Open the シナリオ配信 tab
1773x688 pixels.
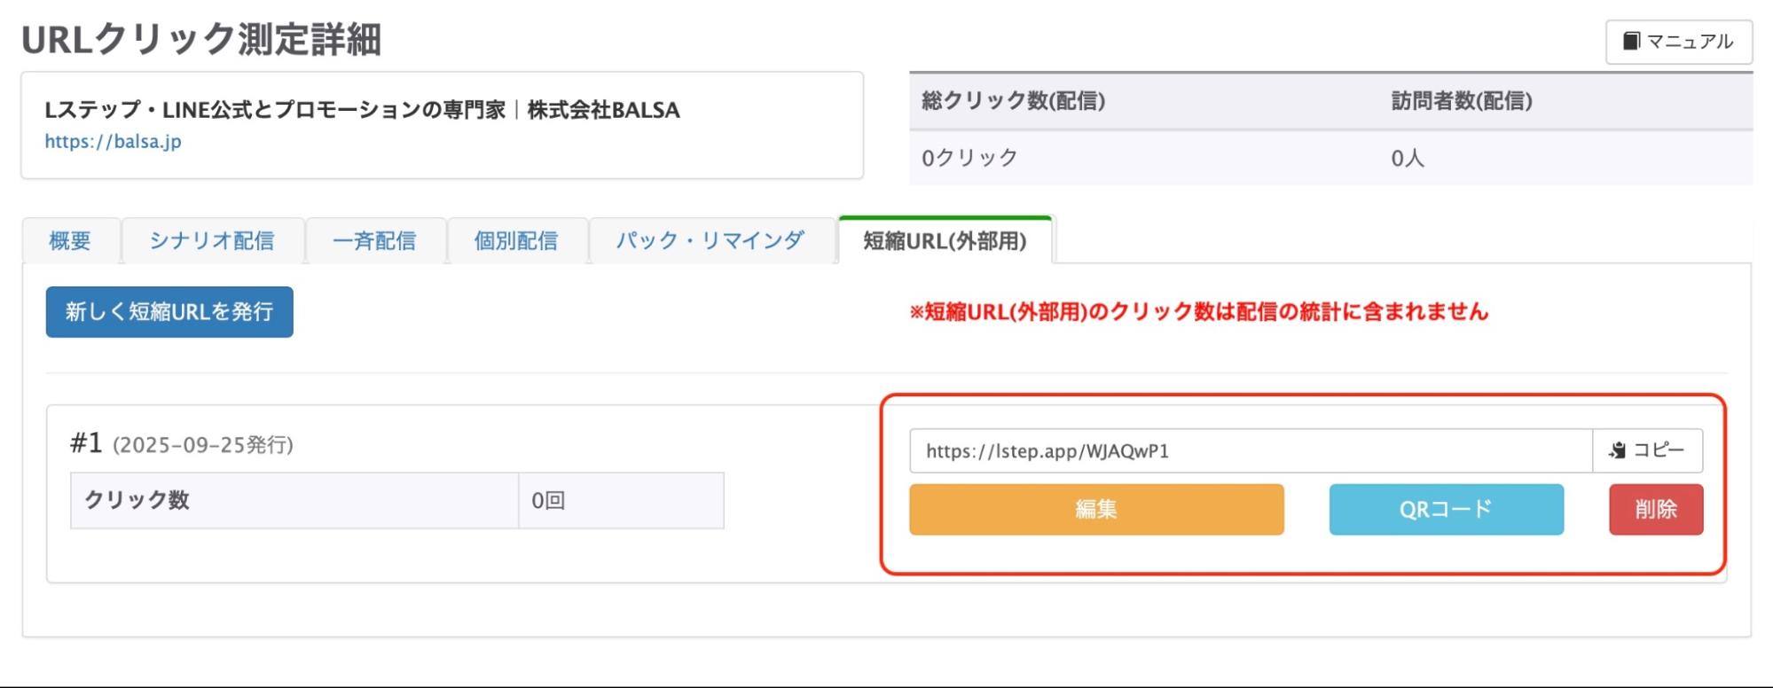[211, 239]
